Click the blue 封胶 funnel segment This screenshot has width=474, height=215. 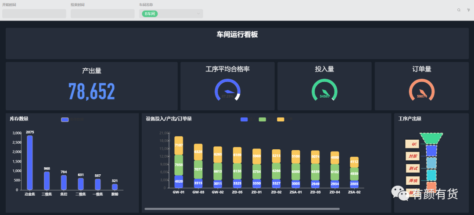(x=431, y=151)
